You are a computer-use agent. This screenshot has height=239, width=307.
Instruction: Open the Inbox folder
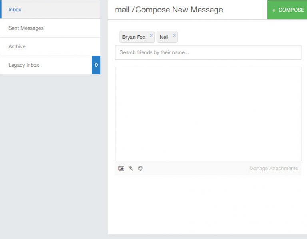(50, 10)
